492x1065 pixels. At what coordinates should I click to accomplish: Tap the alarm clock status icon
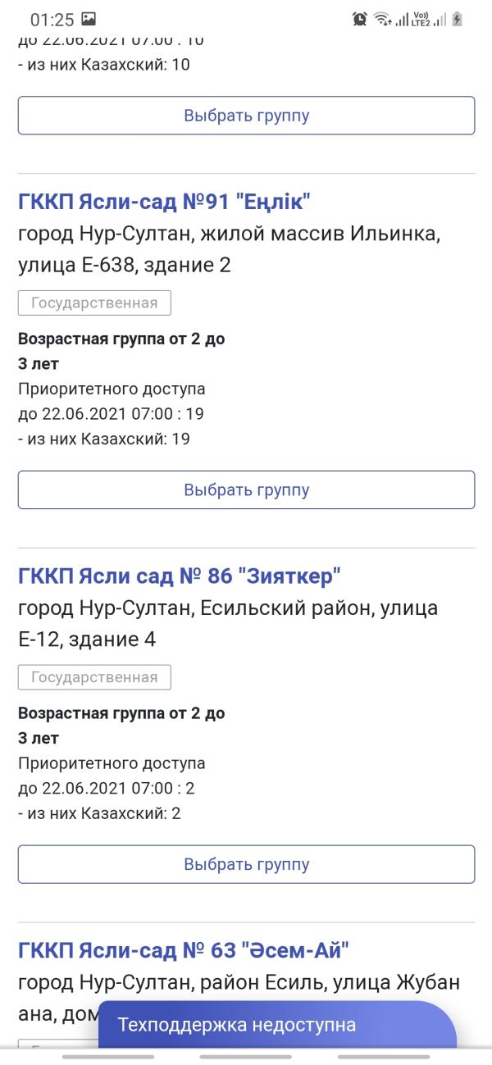360,19
